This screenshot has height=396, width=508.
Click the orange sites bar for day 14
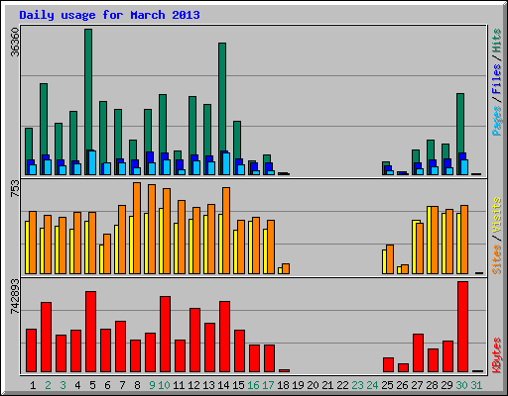click(226, 231)
